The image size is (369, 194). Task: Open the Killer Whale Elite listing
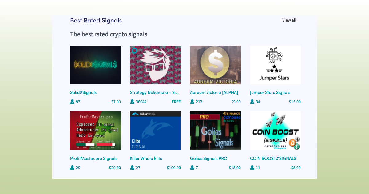tap(146, 158)
